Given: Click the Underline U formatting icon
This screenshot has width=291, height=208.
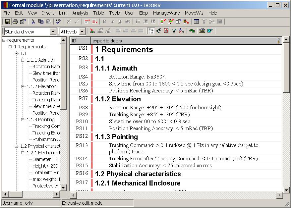Looking at the screenshot, I should (x=120, y=22).
